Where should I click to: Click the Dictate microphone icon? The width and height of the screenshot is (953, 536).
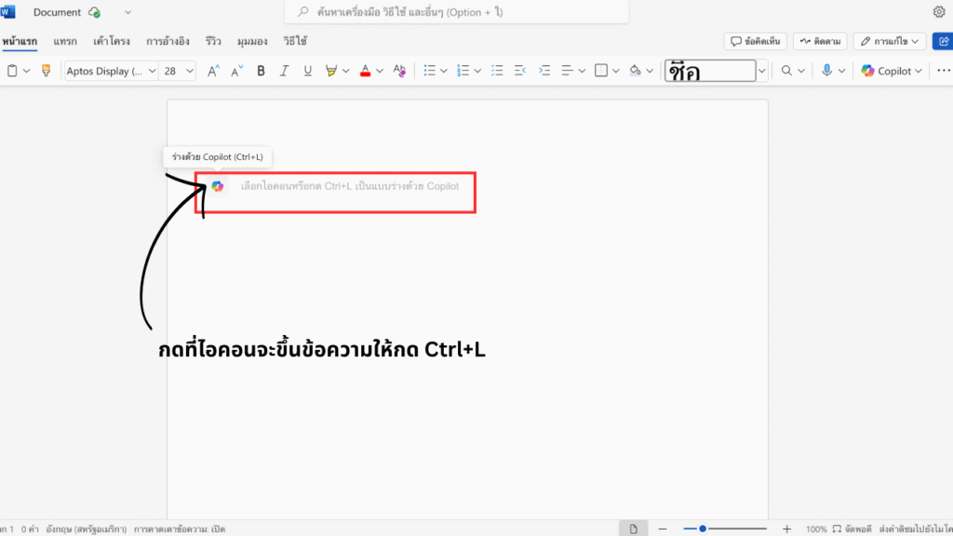(826, 71)
